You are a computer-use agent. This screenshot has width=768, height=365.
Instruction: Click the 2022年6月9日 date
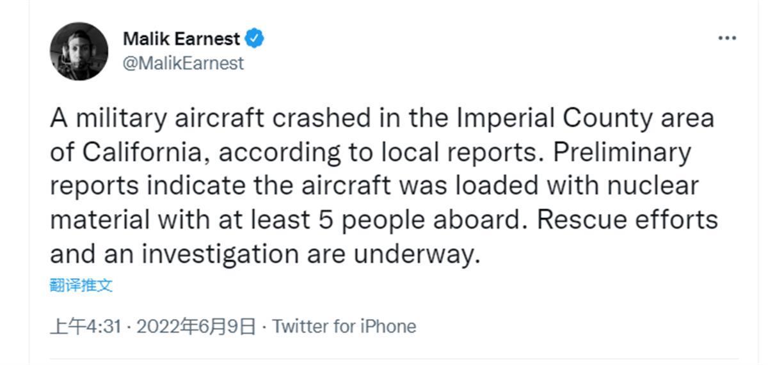pyautogui.click(x=196, y=327)
